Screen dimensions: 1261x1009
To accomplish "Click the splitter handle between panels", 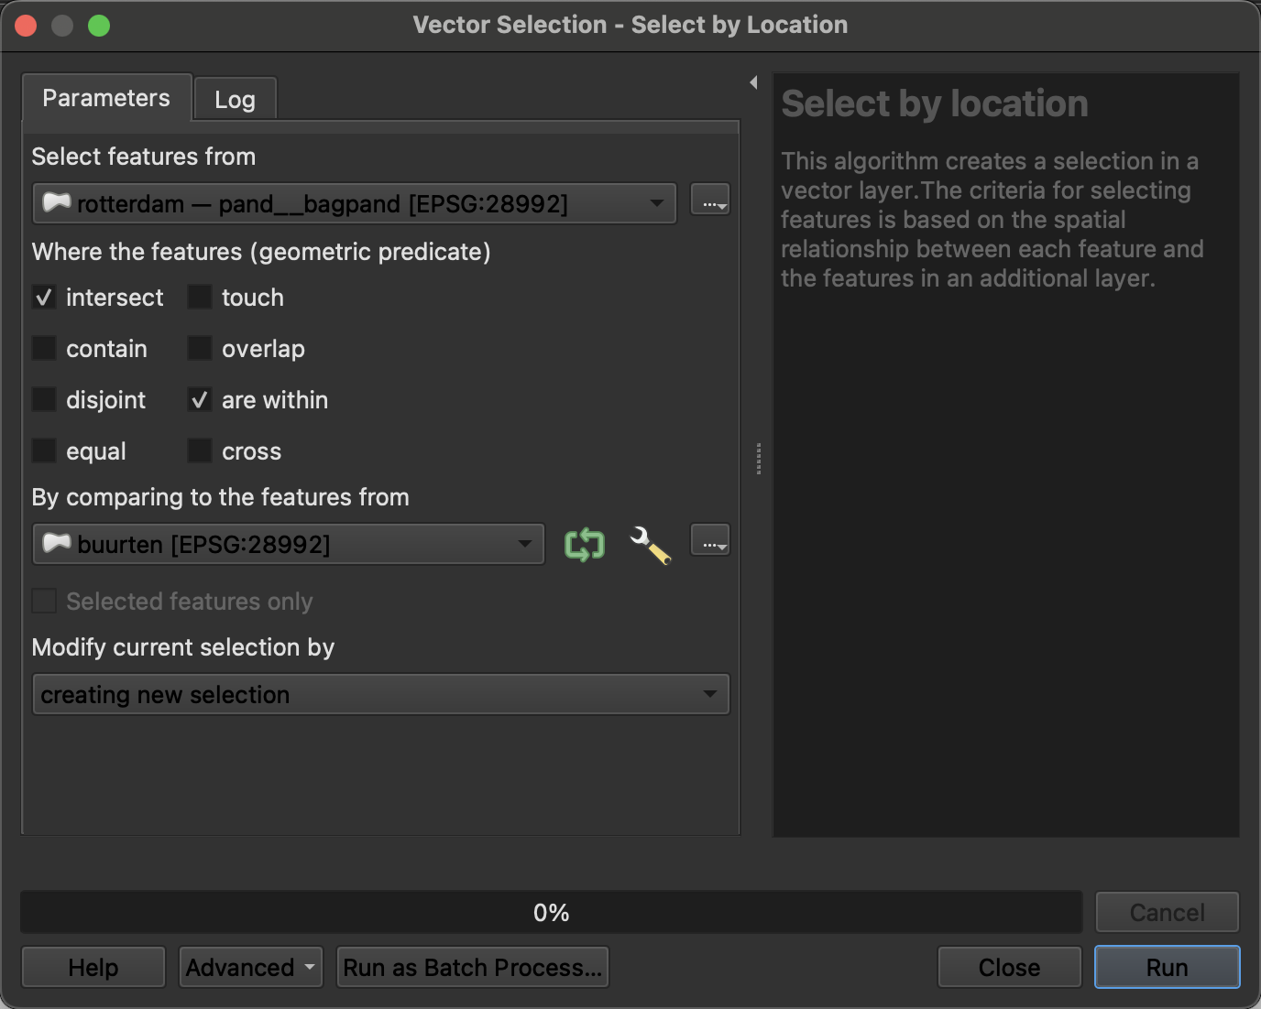I will click(759, 459).
